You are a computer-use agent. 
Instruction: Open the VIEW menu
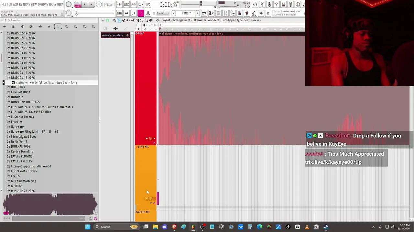coord(34,4)
